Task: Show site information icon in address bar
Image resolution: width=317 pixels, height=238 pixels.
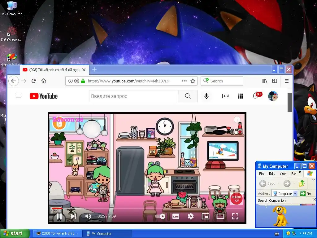Action: (70, 81)
